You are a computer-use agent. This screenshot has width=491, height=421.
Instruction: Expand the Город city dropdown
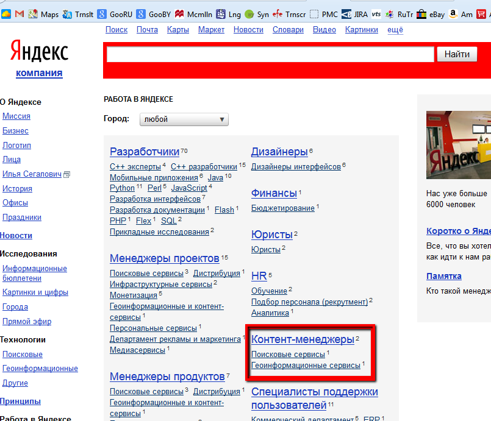point(184,119)
